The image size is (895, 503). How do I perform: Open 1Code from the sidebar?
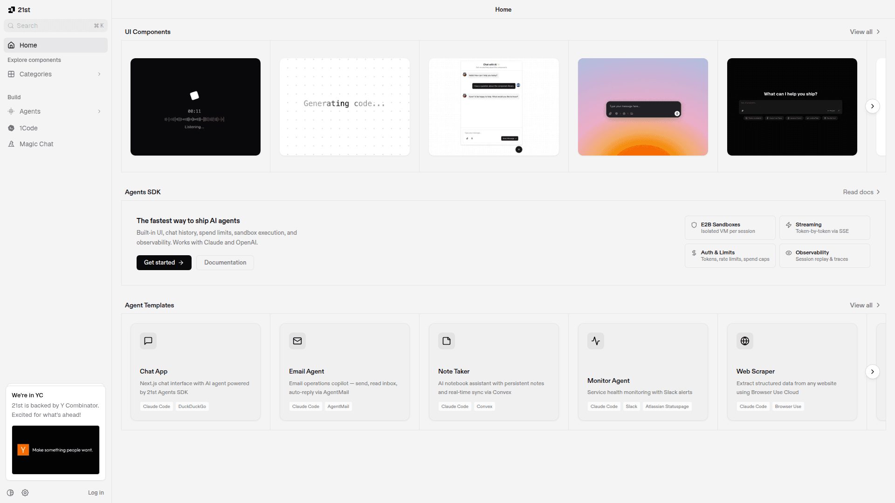coord(28,128)
